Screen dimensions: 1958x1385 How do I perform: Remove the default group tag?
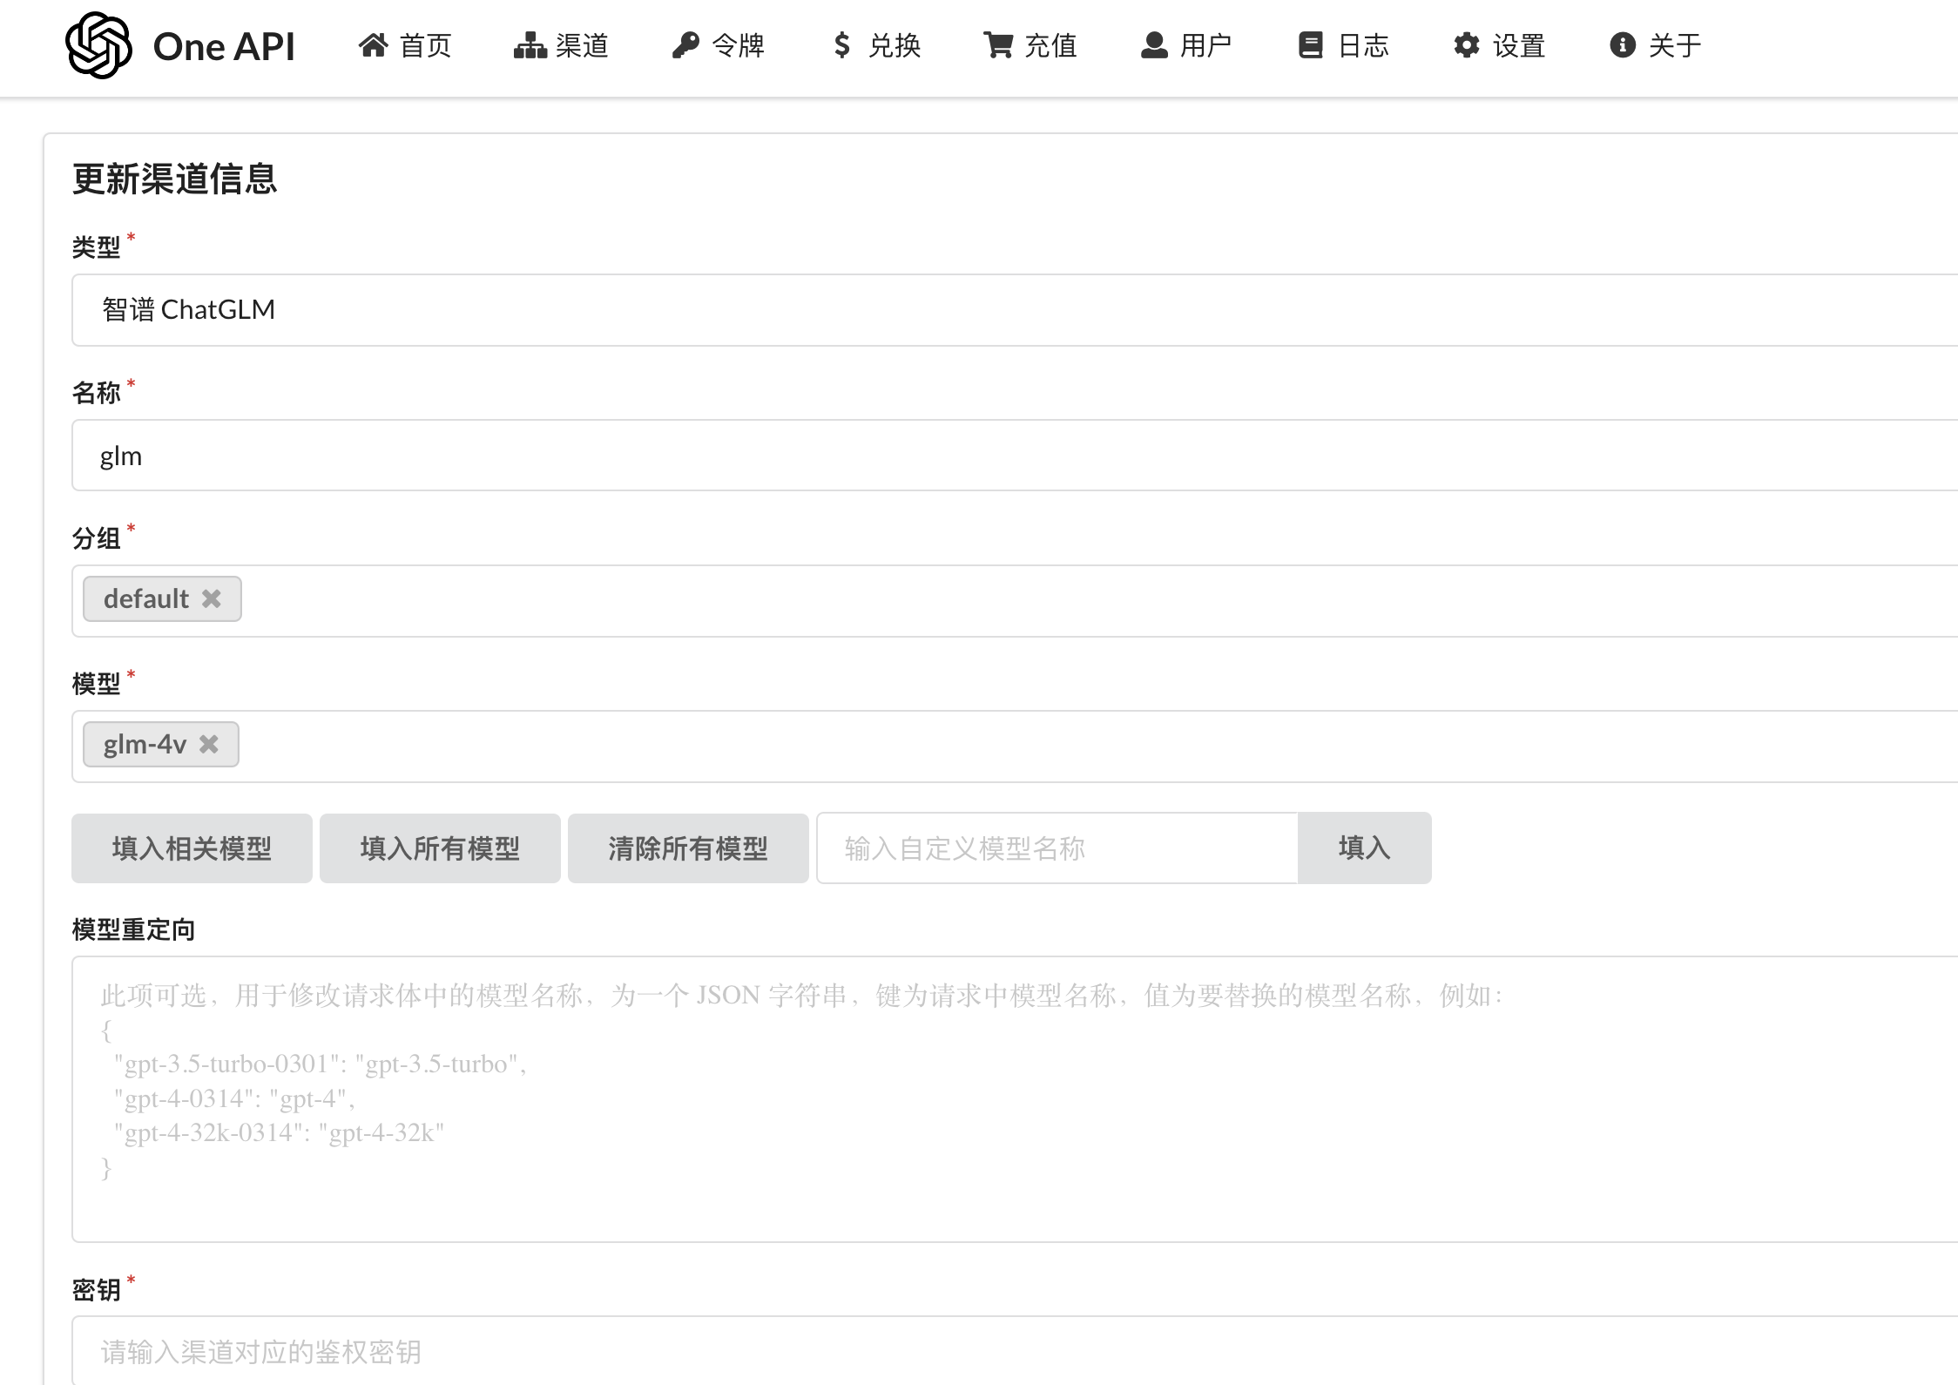coord(212,599)
